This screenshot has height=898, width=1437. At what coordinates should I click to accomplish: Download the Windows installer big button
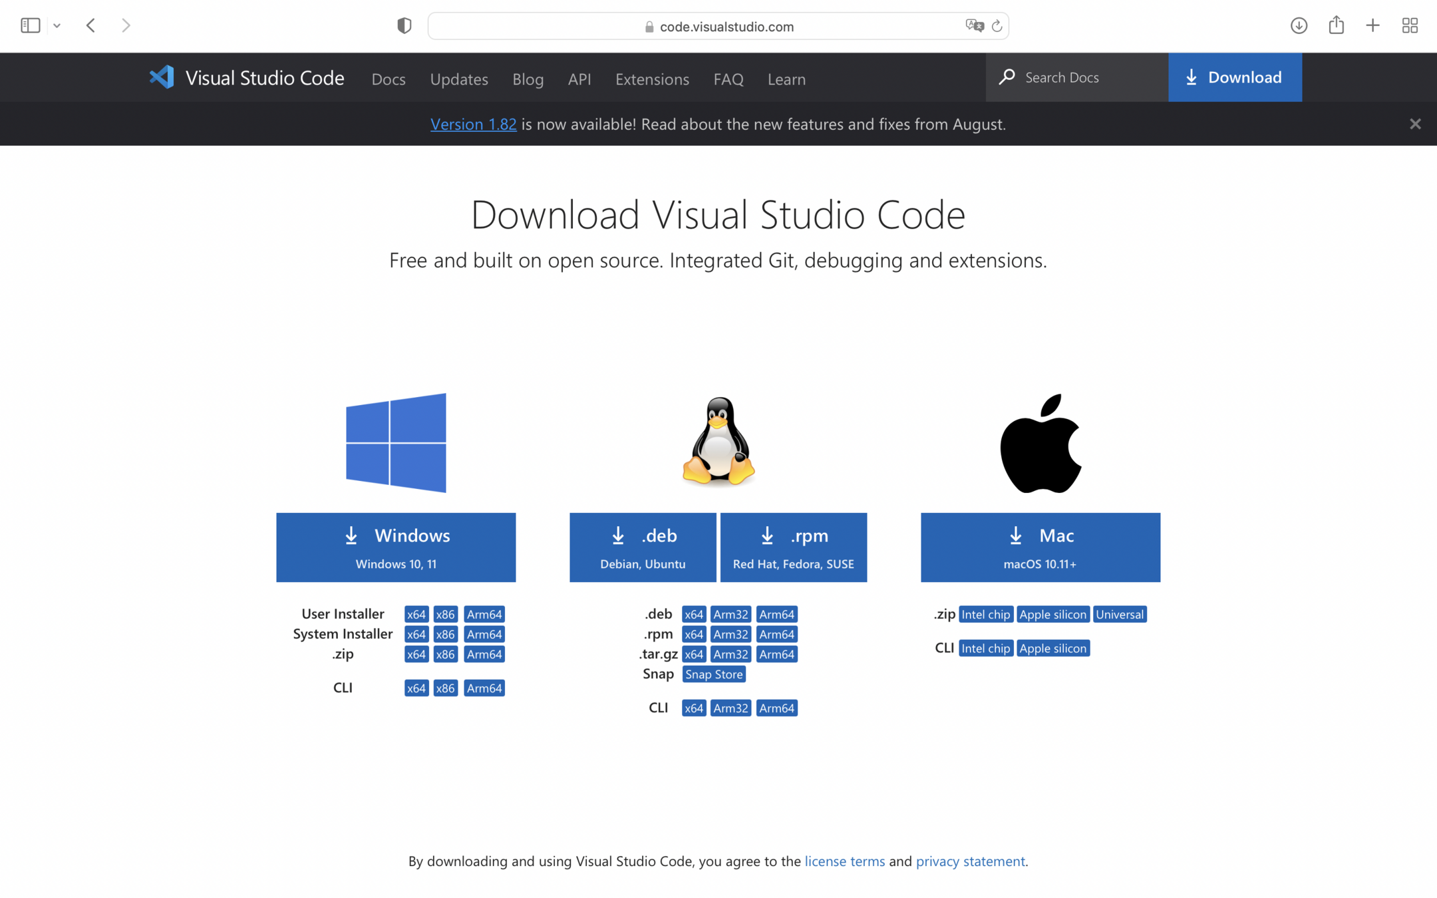pyautogui.click(x=396, y=547)
